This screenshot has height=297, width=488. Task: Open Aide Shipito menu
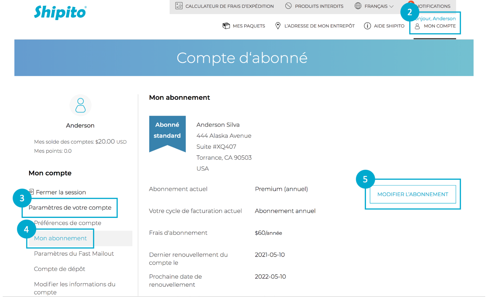tap(389, 26)
